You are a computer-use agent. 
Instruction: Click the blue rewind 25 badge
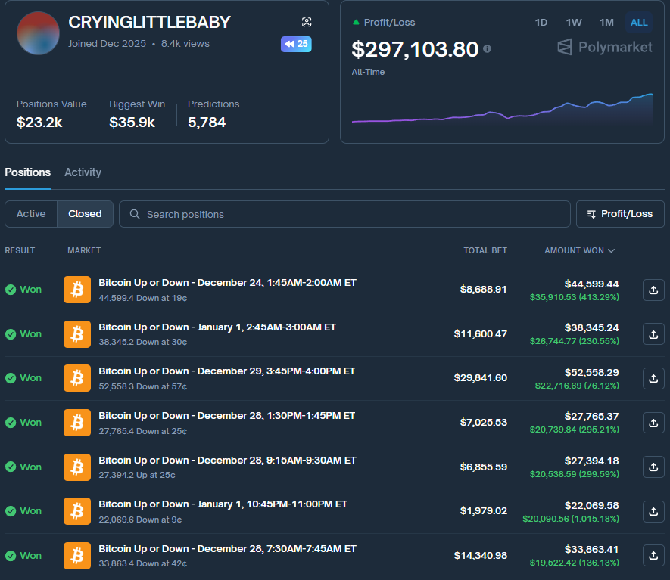coord(296,44)
